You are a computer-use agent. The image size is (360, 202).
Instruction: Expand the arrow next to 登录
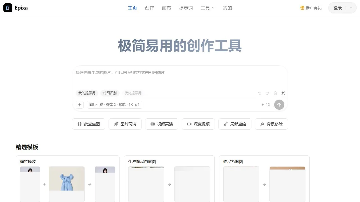tap(351, 8)
